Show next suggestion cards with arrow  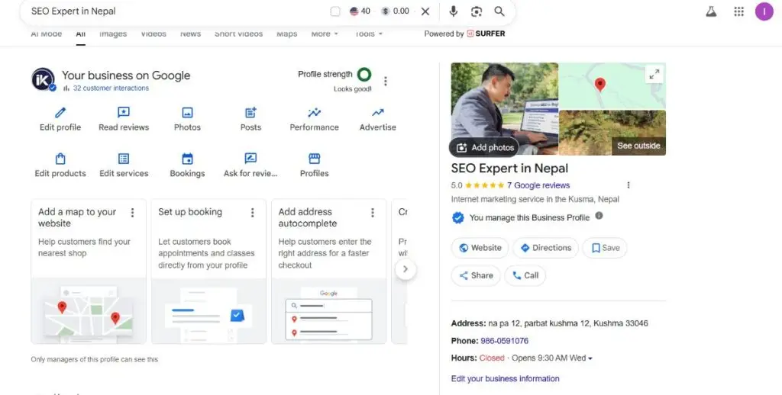406,269
